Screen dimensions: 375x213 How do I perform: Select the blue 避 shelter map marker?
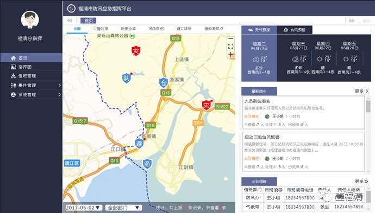139,143
